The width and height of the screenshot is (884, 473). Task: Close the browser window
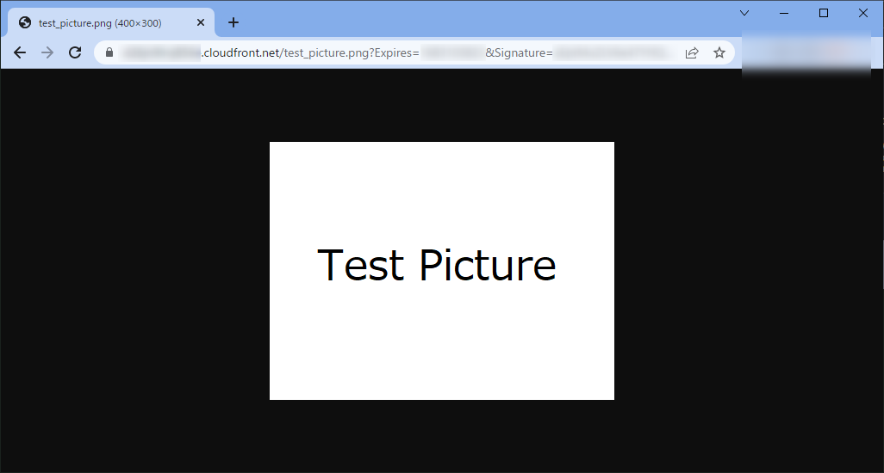(863, 13)
